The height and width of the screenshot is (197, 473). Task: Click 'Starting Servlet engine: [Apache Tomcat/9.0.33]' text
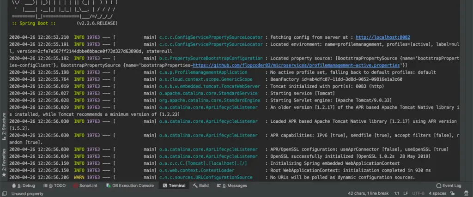[x=331, y=100]
